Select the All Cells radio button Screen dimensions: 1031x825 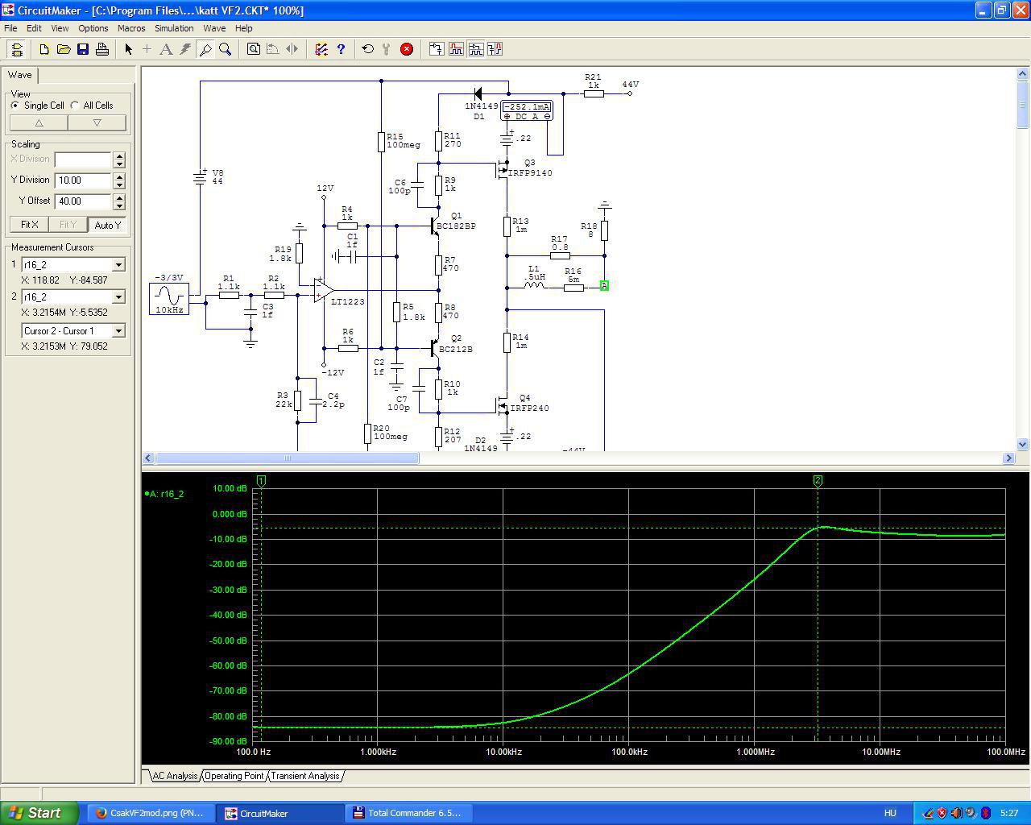(75, 106)
